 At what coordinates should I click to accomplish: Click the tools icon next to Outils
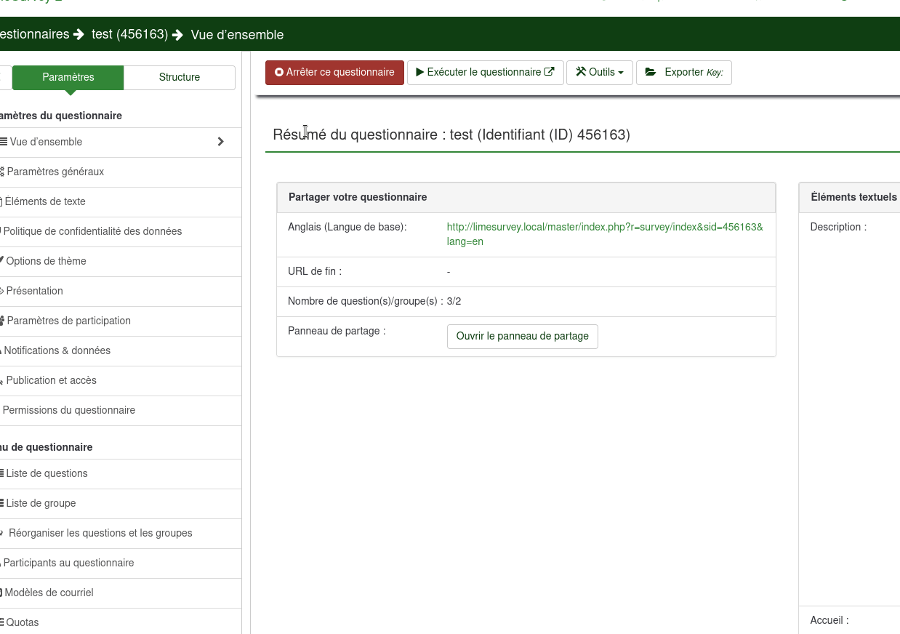581,73
